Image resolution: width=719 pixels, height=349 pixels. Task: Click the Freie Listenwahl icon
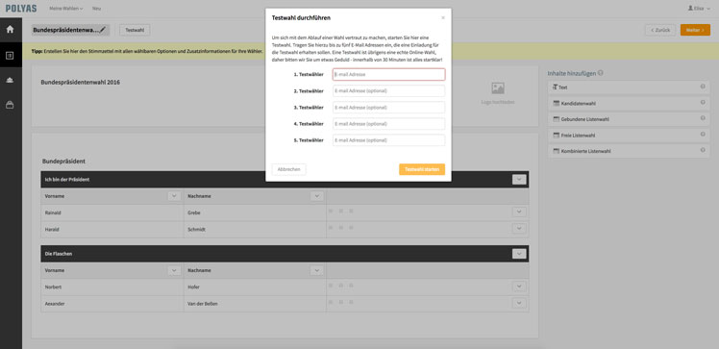557,136
